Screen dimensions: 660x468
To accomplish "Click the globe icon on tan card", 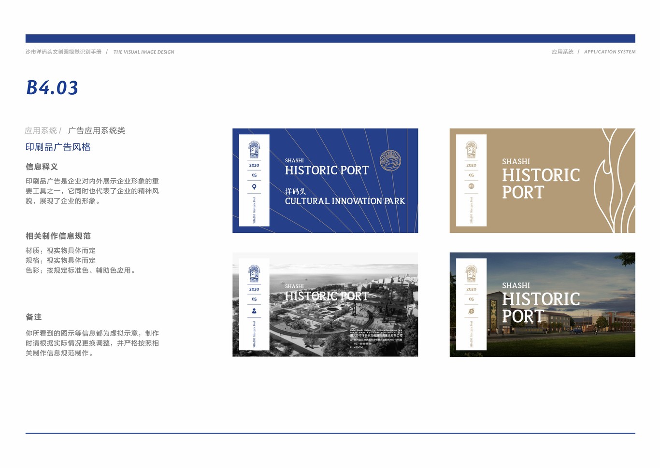I will pos(471,186).
